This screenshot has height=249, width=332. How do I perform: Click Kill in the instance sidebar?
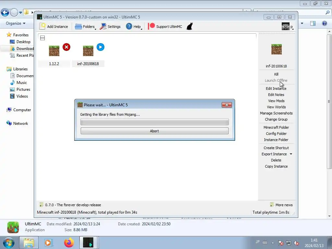pyautogui.click(x=276, y=74)
